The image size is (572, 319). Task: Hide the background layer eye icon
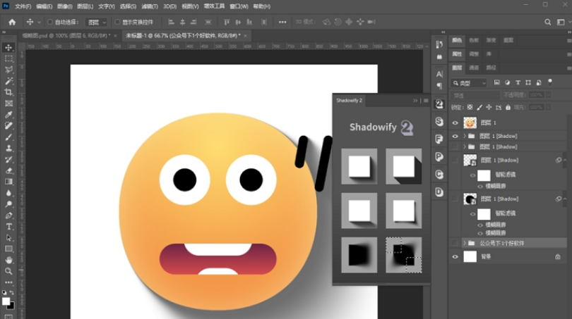click(455, 257)
